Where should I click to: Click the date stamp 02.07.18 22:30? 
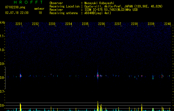[17, 13]
